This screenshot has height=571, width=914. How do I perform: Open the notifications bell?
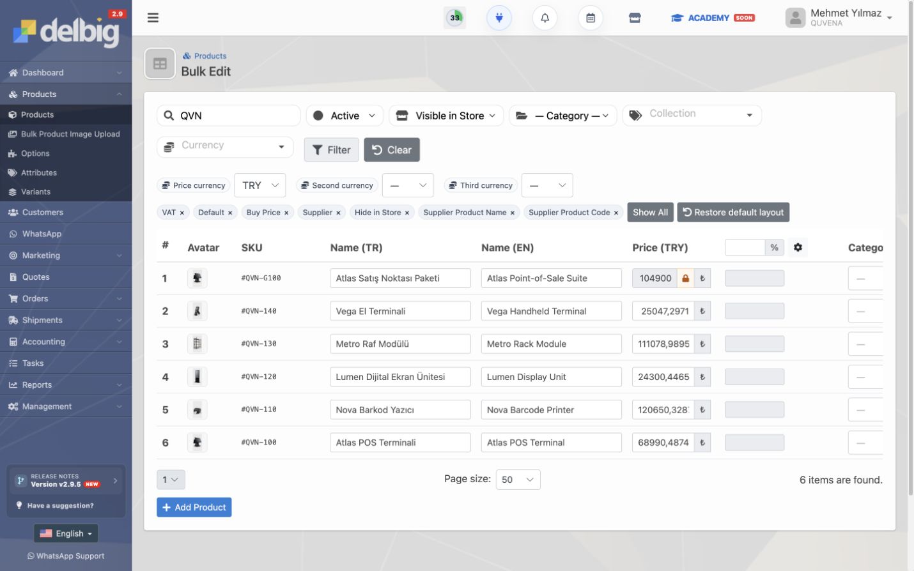tap(545, 17)
